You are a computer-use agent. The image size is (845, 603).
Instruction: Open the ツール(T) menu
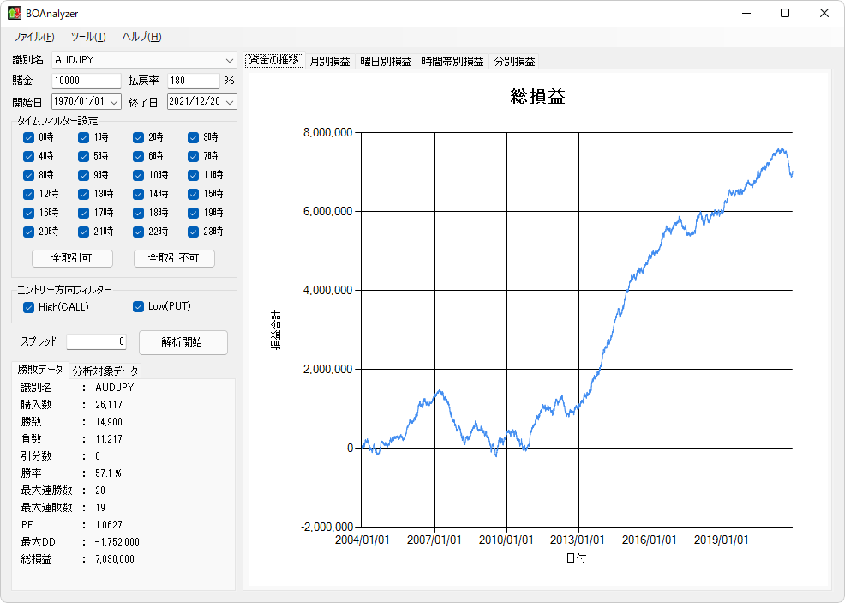coord(88,37)
